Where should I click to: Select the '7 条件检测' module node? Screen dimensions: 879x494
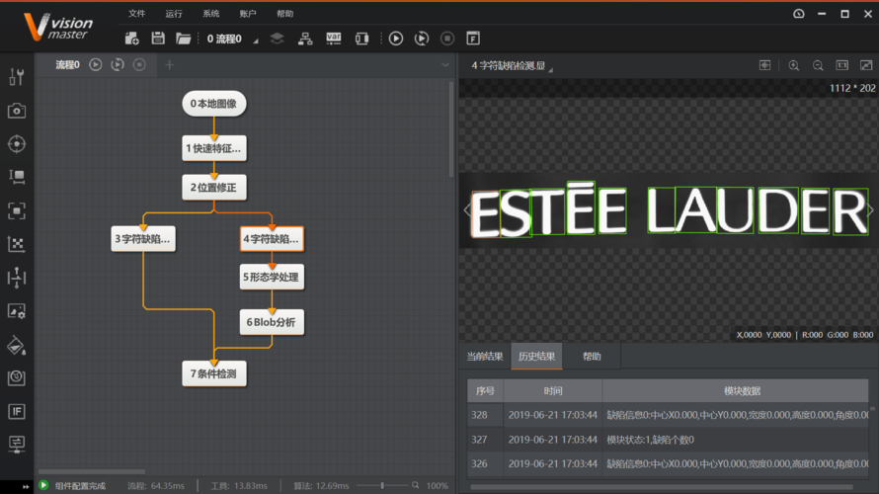213,373
